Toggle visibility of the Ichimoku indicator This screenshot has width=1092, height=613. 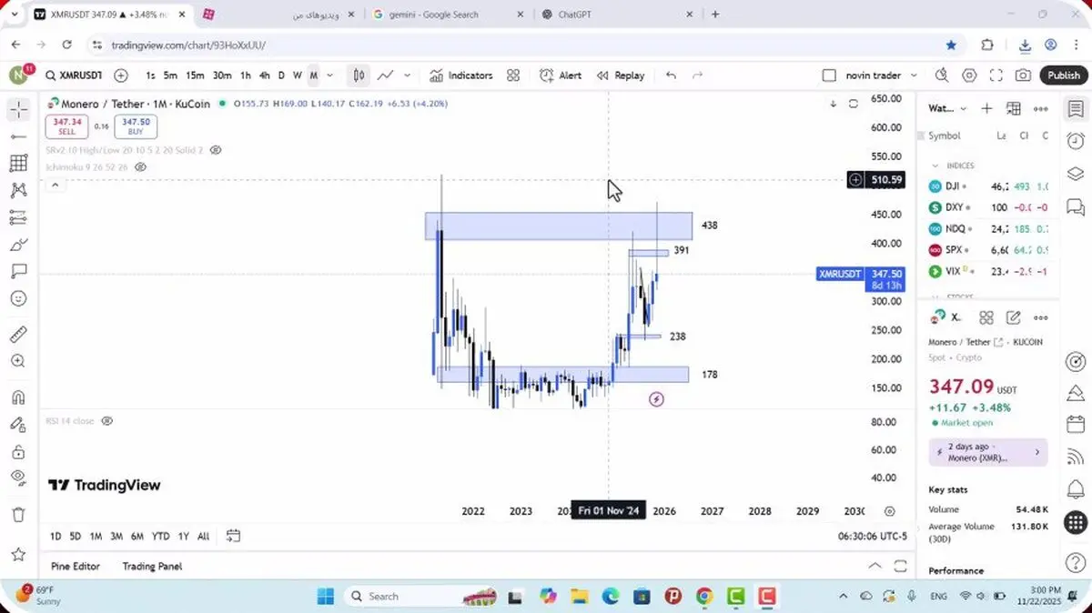click(x=140, y=167)
